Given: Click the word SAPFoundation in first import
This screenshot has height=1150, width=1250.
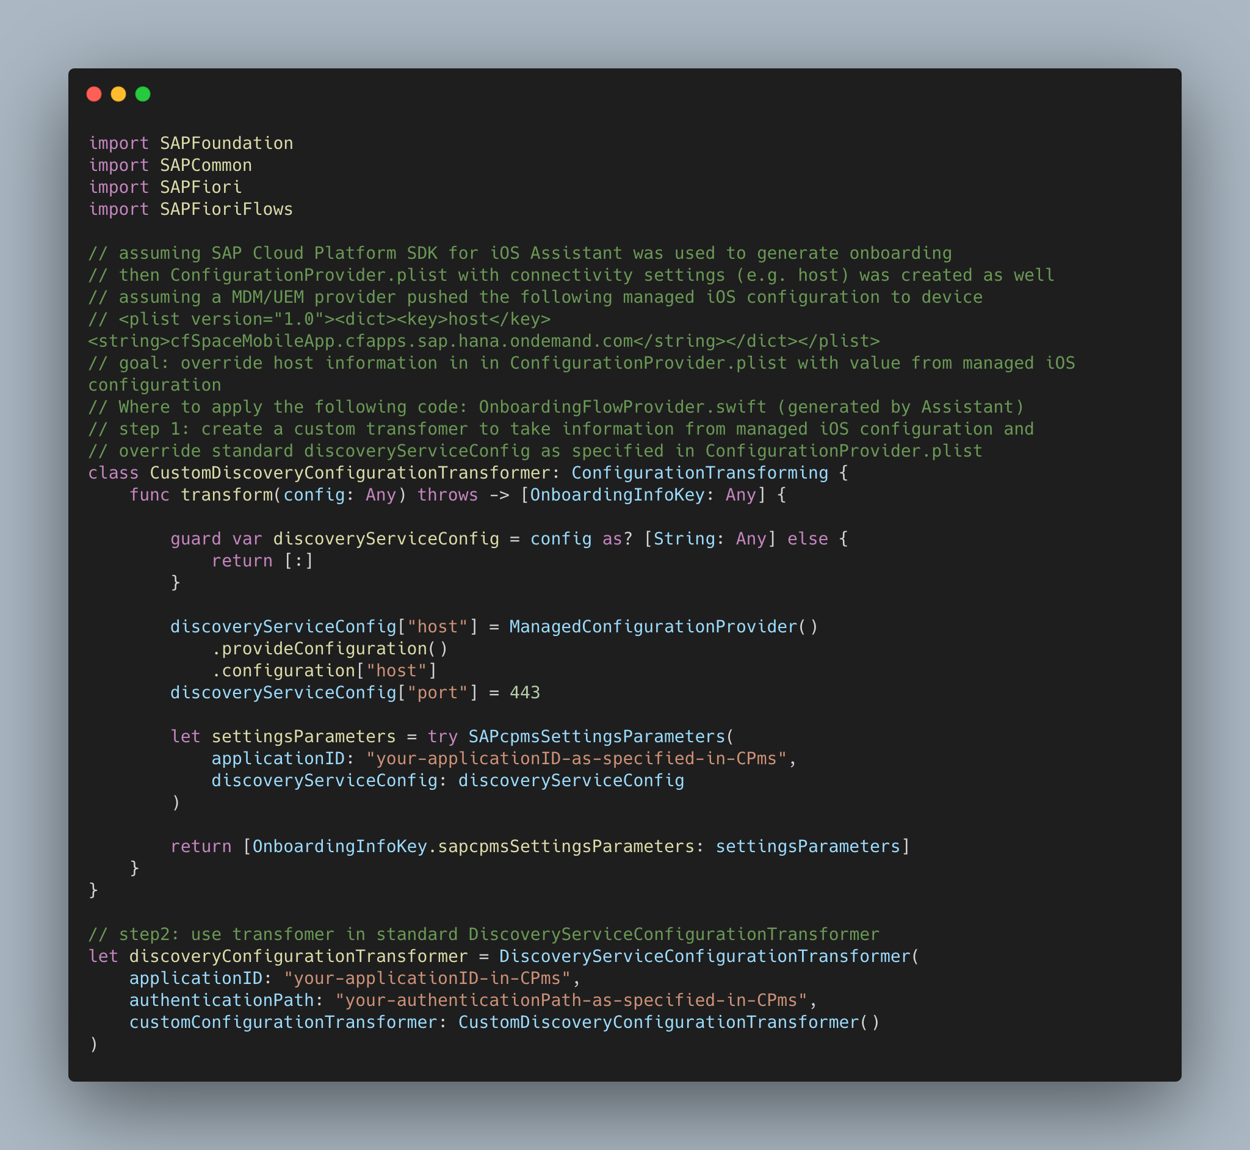Looking at the screenshot, I should point(226,143).
